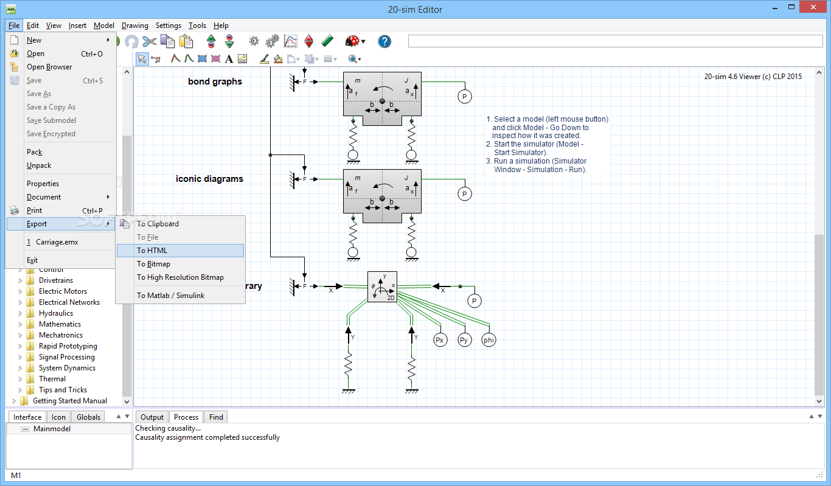
Task: Open the line style dropdown
Action: 335,59
